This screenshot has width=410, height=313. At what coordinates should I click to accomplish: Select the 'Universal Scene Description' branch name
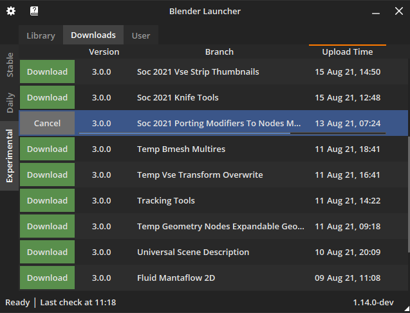193,252
